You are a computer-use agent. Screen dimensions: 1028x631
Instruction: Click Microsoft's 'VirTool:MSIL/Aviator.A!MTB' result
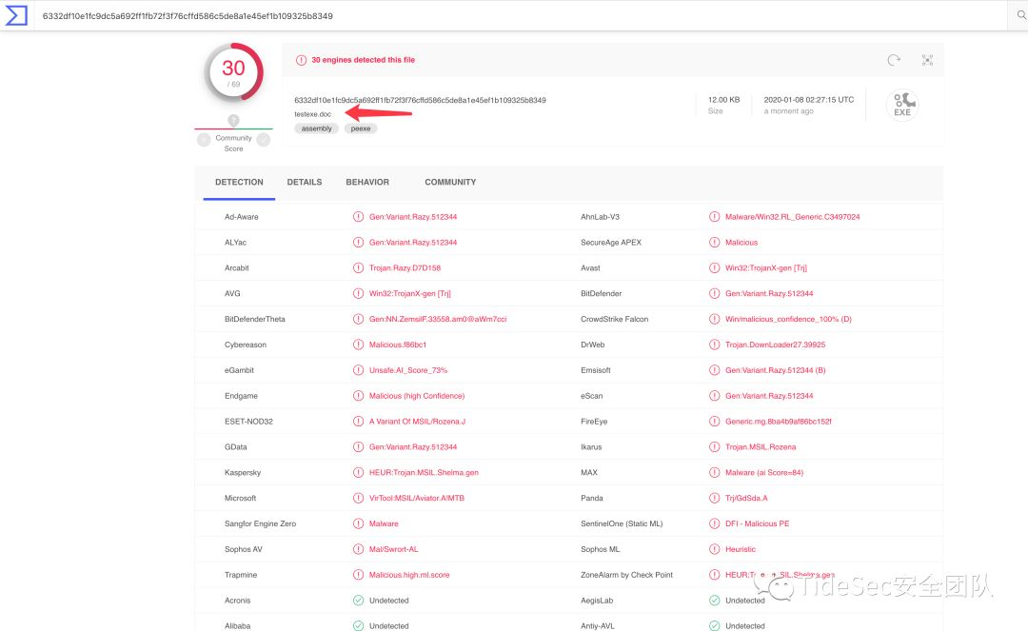(x=416, y=498)
